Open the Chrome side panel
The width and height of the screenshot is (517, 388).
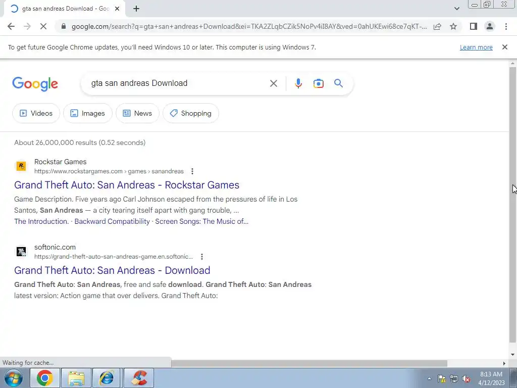point(474,26)
